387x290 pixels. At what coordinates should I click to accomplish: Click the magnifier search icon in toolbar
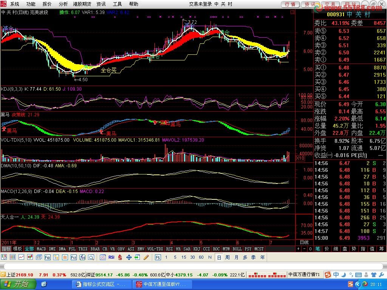click(x=91, y=258)
